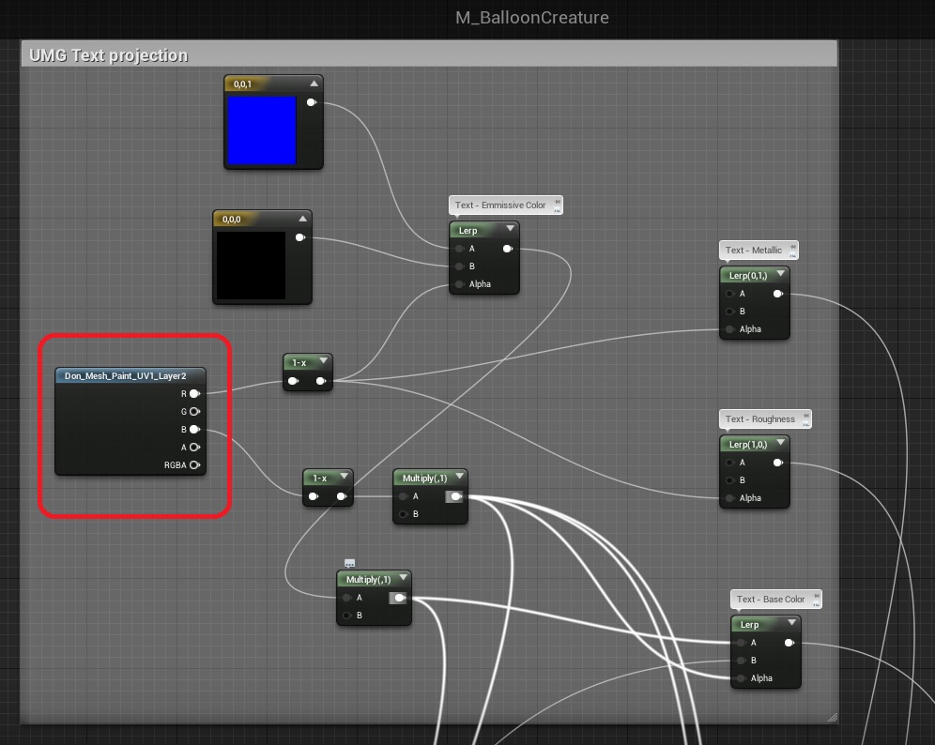Click the output pin of the Multiply under the comment bubble icon

click(398, 598)
